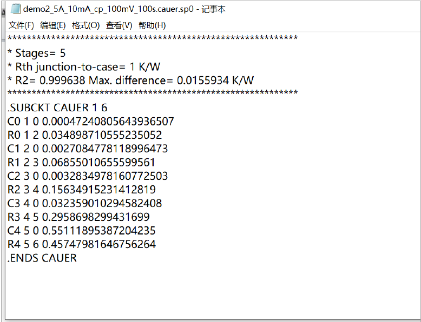Place cursor in the Stages= 5 line
The height and width of the screenshot is (322, 421).
tap(36, 53)
